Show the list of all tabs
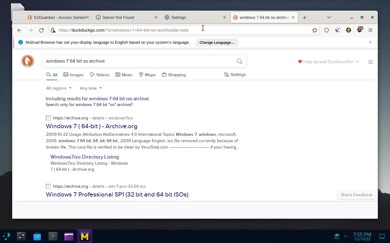The image size is (390, 243). pyautogui.click(x=329, y=17)
